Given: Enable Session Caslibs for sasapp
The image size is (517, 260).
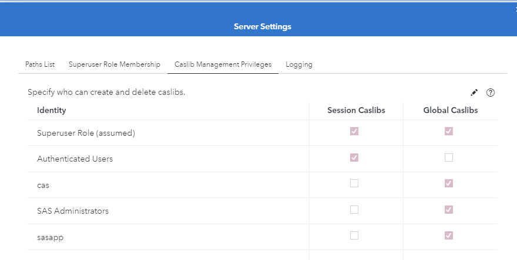Looking at the screenshot, I should pyautogui.click(x=354, y=235).
